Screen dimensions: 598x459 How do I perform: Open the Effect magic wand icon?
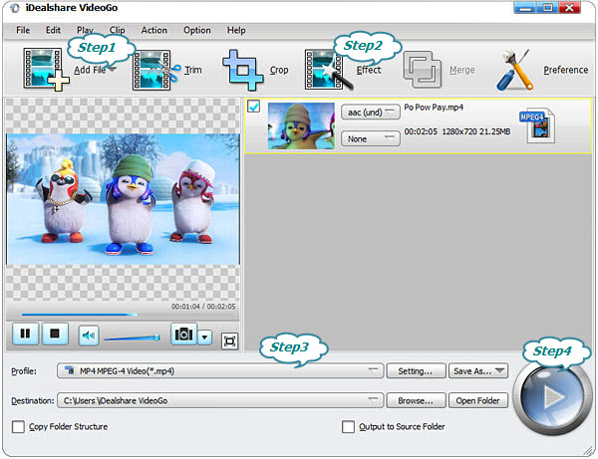click(329, 70)
